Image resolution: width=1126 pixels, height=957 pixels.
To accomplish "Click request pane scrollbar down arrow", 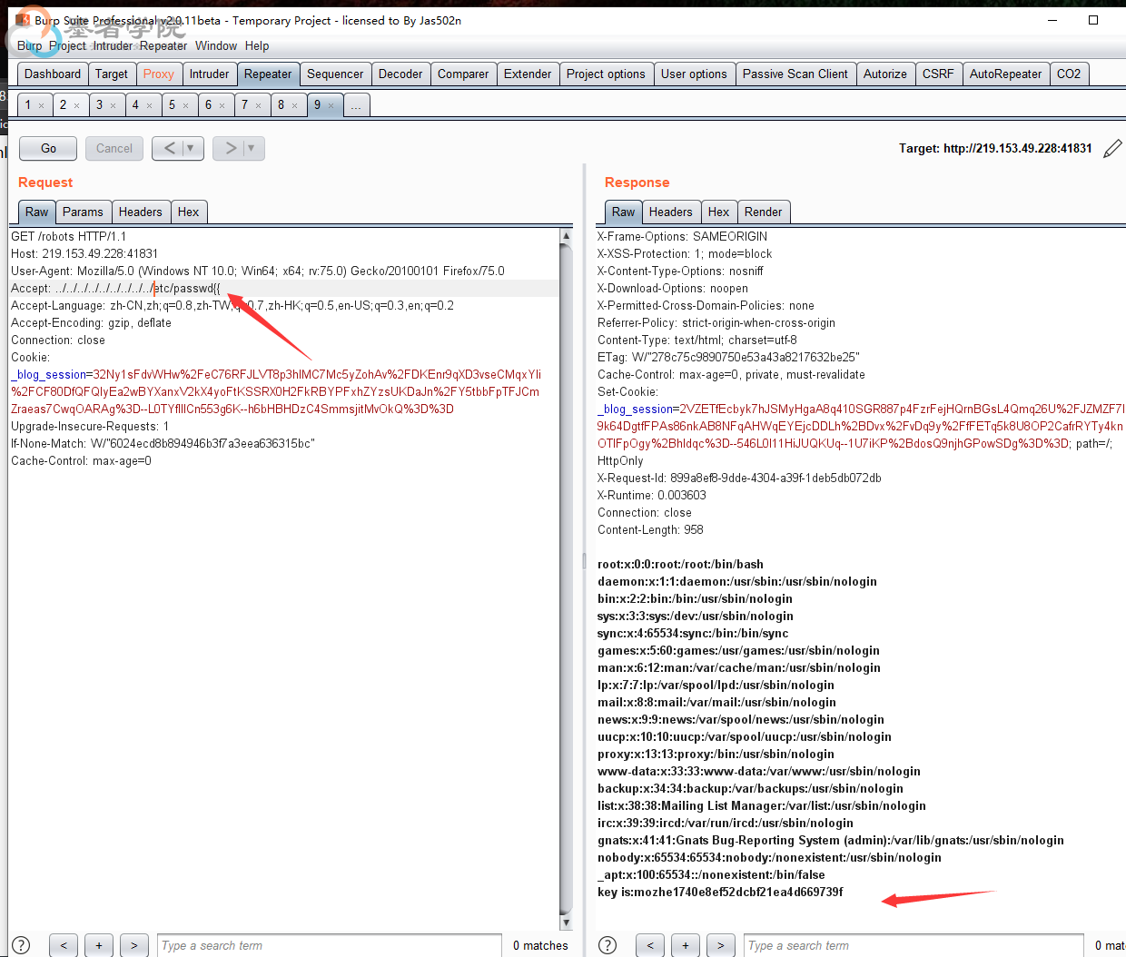I will 567,922.
